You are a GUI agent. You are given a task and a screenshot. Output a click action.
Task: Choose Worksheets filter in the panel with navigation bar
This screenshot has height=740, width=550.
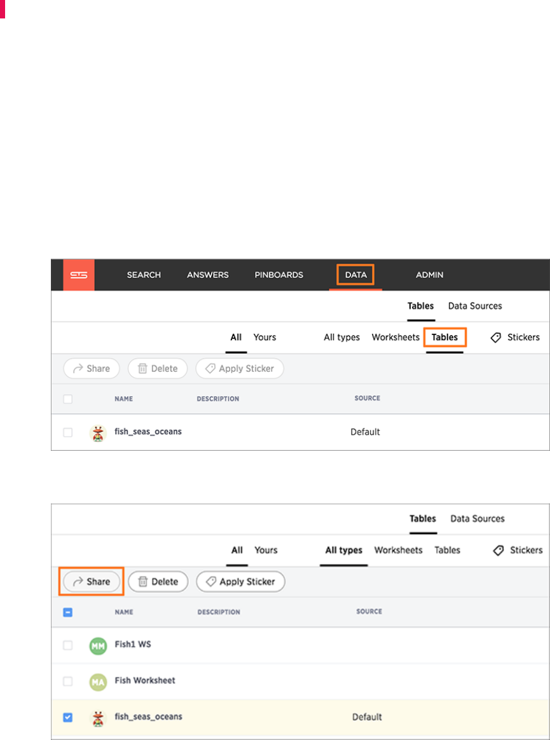(x=395, y=338)
